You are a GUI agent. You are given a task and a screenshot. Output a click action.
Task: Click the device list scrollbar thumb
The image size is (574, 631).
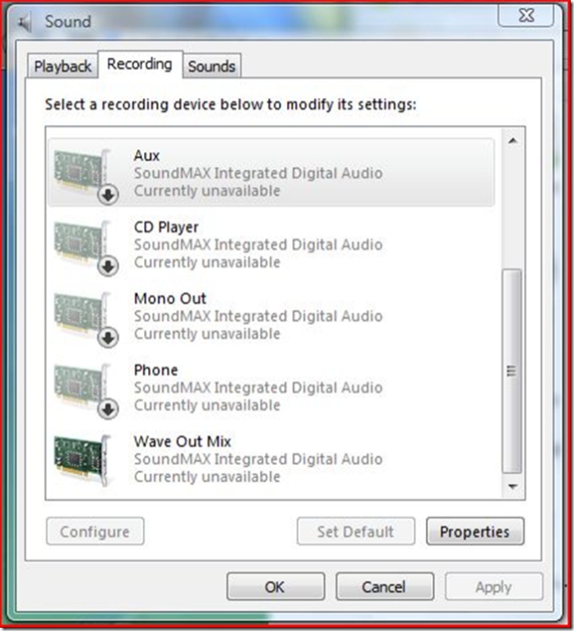[512, 371]
